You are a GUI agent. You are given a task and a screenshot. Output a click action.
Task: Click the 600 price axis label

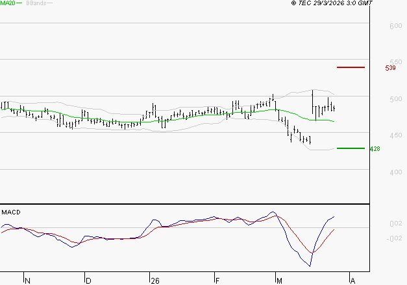[x=395, y=26]
